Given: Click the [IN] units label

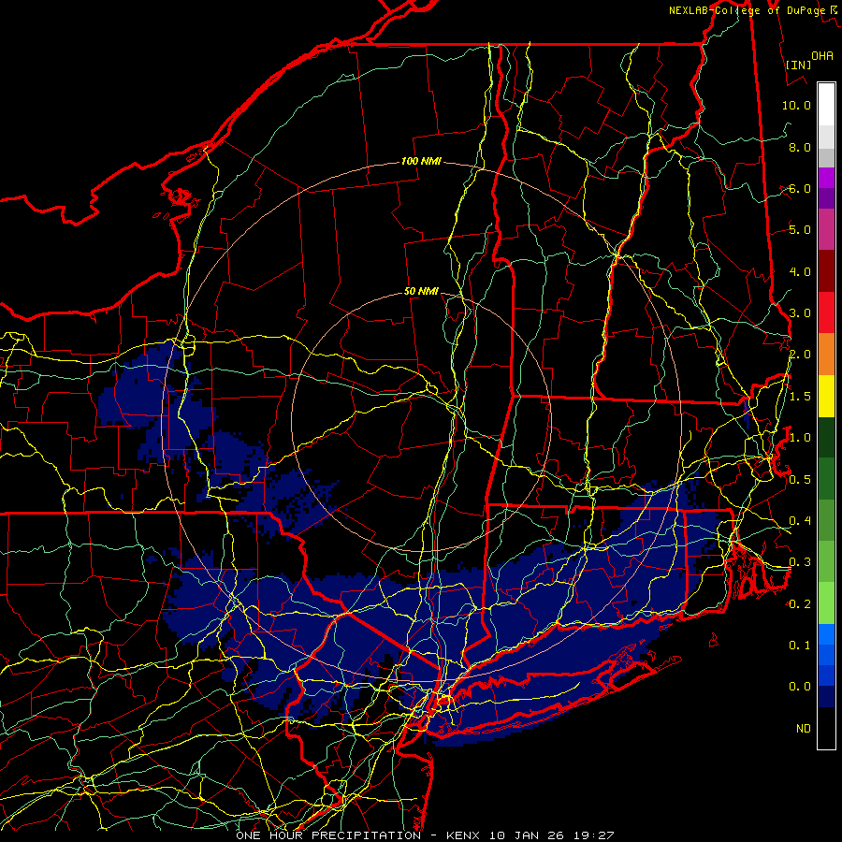Looking at the screenshot, I should coord(799,65).
